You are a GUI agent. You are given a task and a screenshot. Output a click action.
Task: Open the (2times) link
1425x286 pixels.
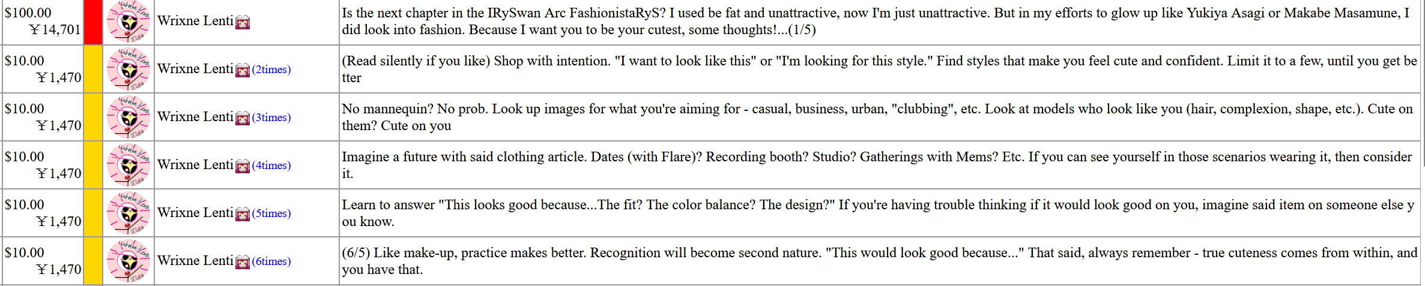click(x=271, y=70)
